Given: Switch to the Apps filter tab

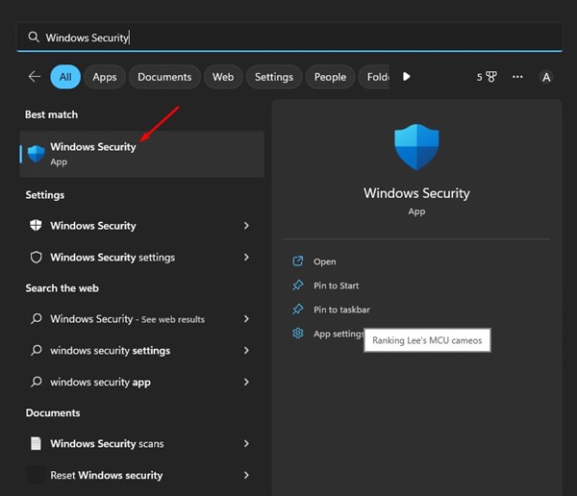Looking at the screenshot, I should [x=105, y=77].
